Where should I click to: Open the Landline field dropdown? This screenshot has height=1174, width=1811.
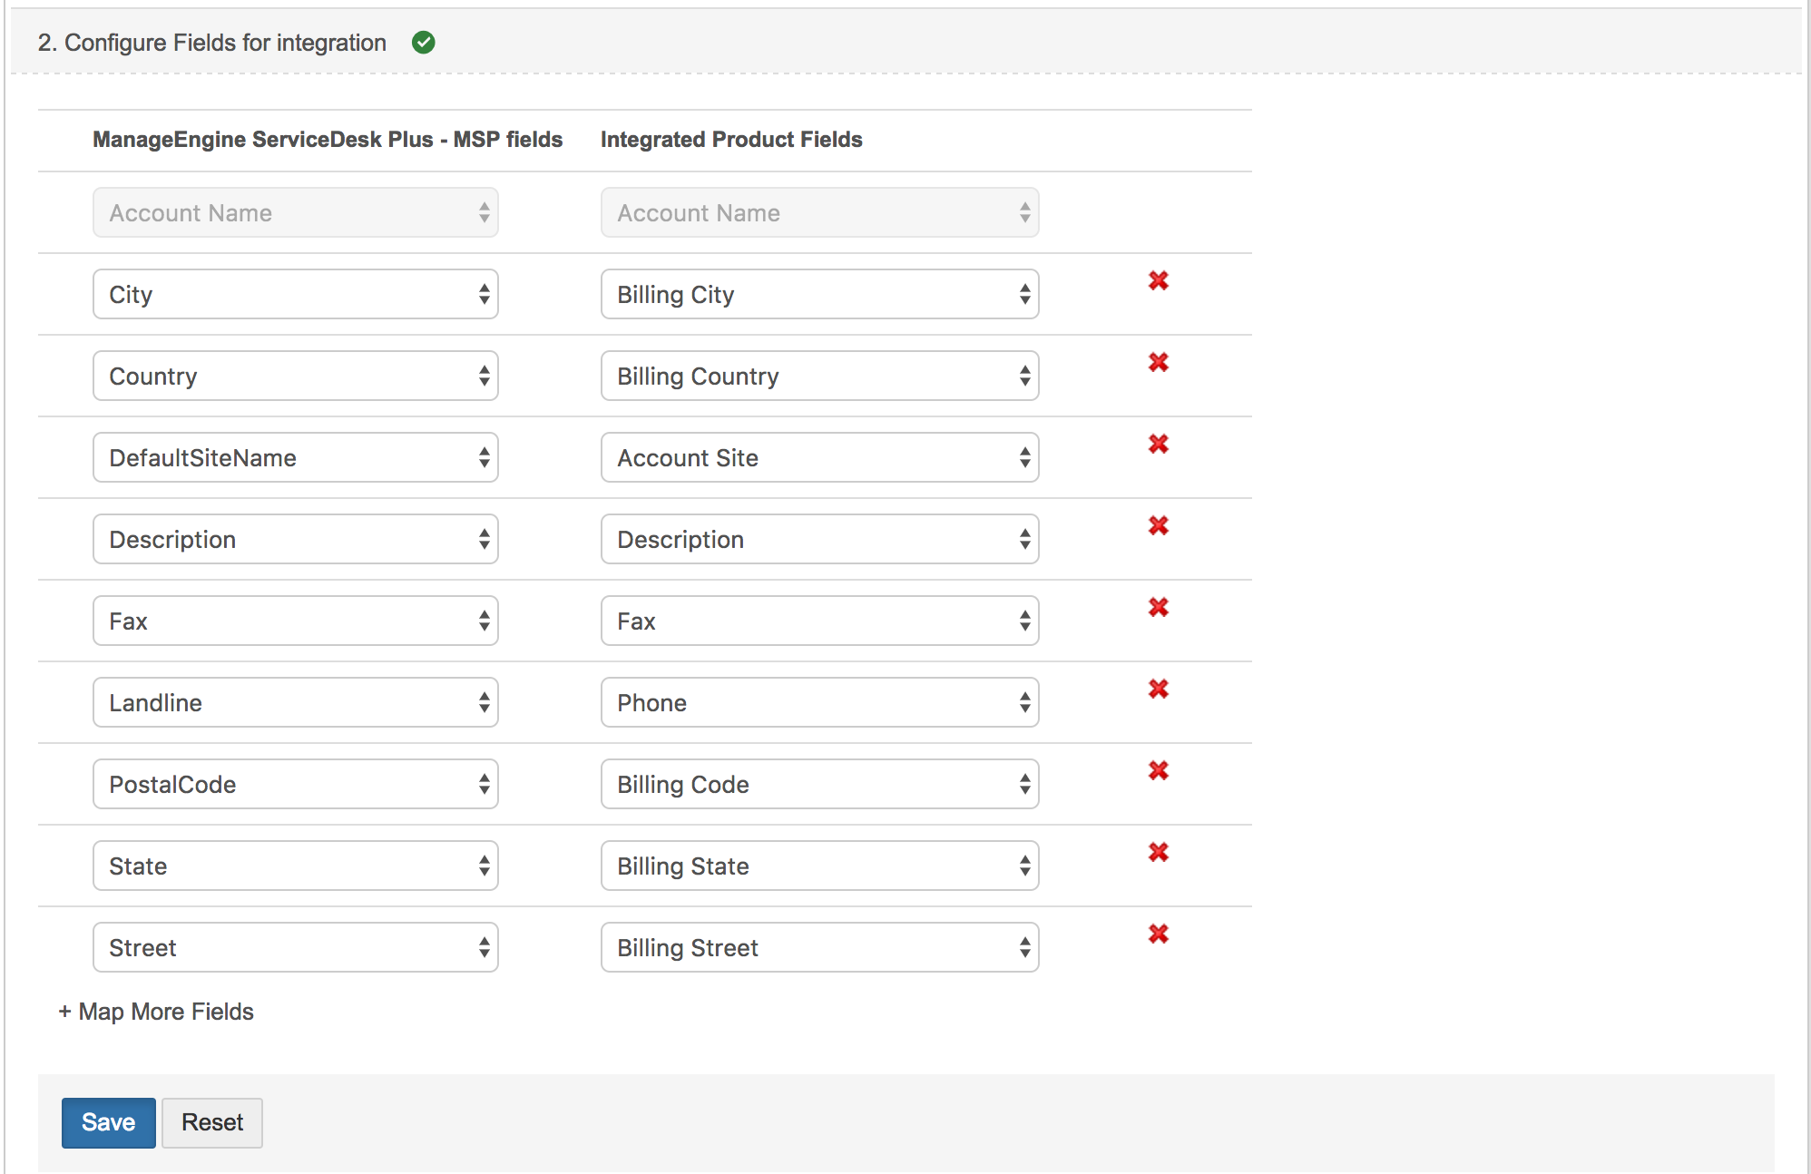pos(295,703)
